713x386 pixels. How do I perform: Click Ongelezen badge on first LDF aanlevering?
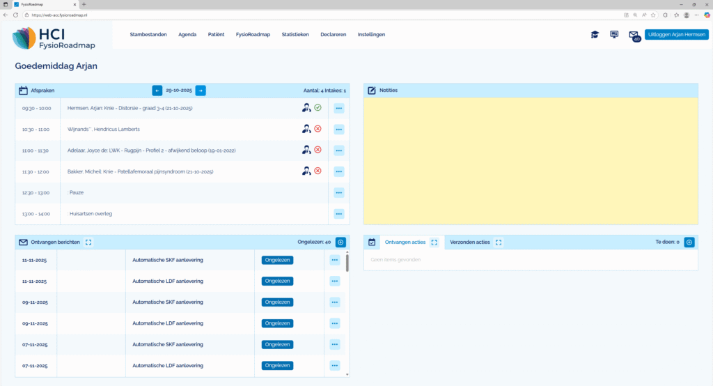click(277, 281)
